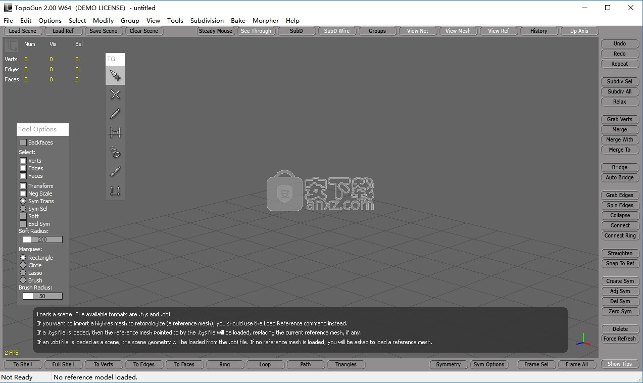Open the Subdivision menu
The width and height of the screenshot is (643, 383).
coord(207,21)
